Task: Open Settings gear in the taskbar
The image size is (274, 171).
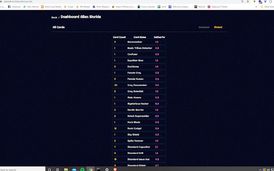Action: (107, 170)
